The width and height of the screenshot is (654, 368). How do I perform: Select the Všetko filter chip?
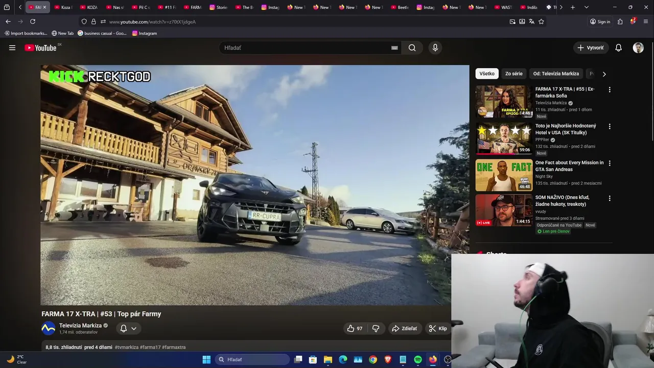click(487, 74)
